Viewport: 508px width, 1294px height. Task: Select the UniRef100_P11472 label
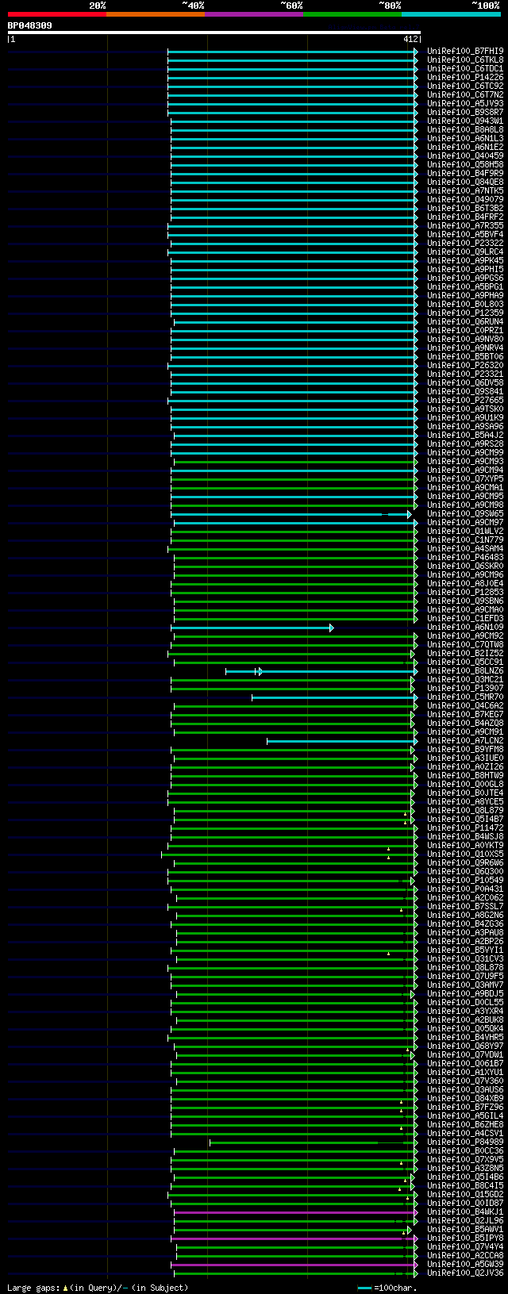(465, 827)
